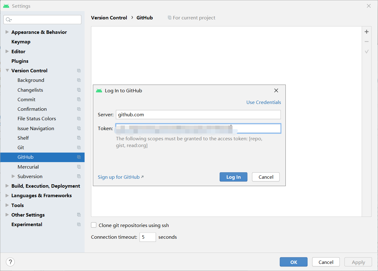Click the override icon next to the Git entry

[79, 147]
